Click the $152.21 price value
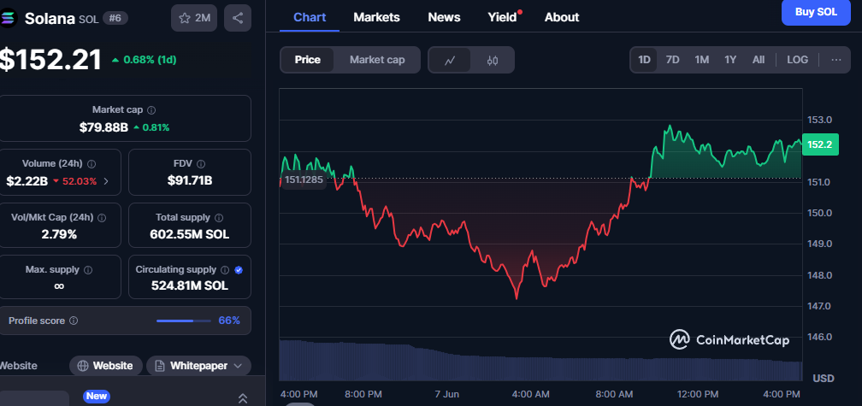The image size is (862, 406). 50,60
